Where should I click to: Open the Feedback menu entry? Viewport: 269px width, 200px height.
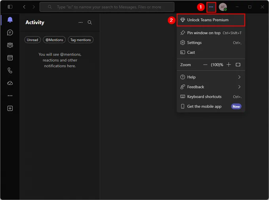(x=211, y=87)
